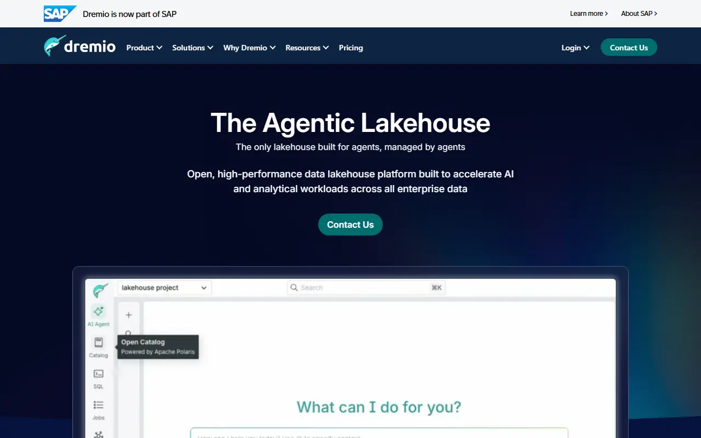
Task: Click the narwhal icon inside the app preview
Action: [100, 290]
